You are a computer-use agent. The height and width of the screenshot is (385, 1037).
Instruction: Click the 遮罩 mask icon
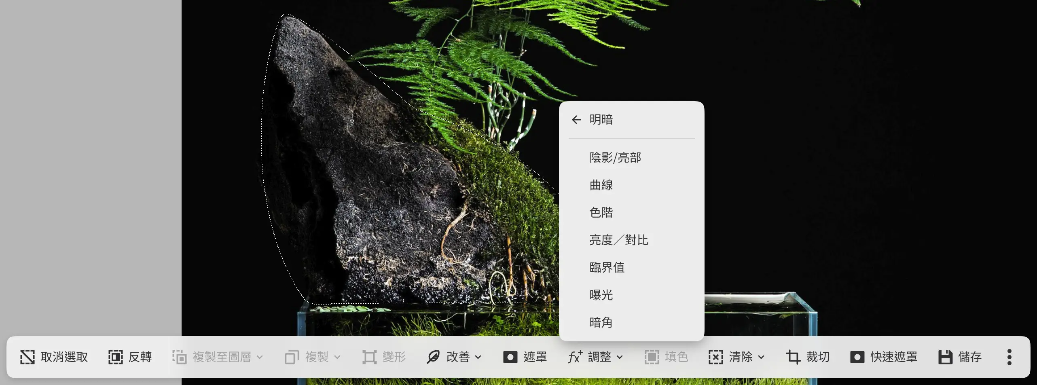click(510, 357)
